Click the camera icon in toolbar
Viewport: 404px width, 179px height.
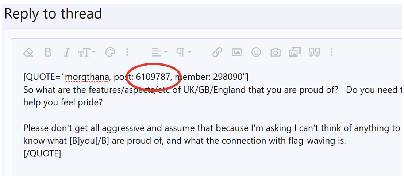click(276, 53)
